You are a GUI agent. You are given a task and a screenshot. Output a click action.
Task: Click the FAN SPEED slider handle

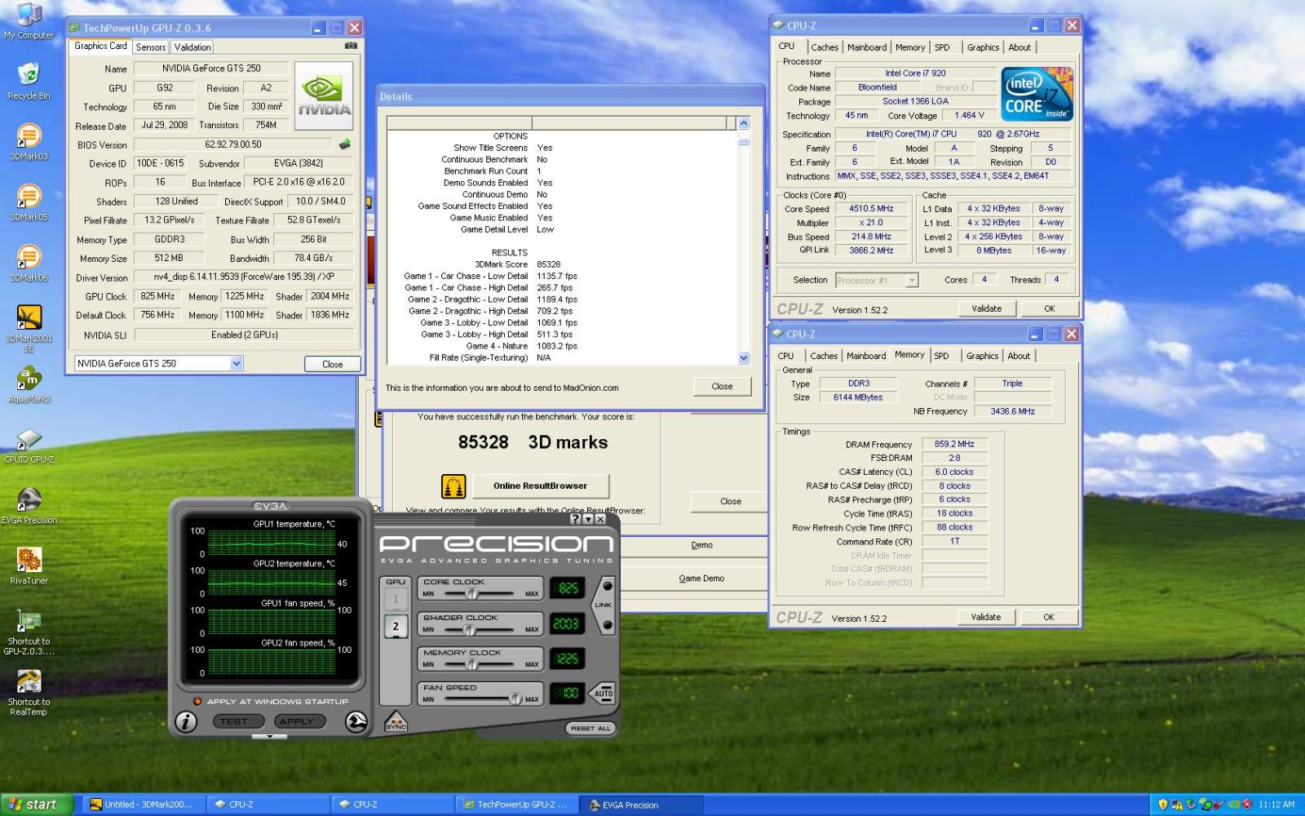(x=515, y=699)
